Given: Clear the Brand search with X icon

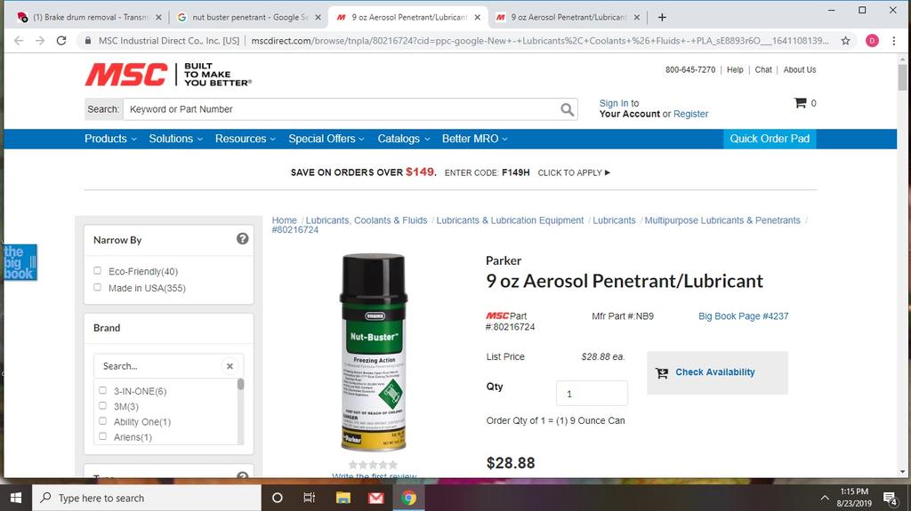Looking at the screenshot, I should (230, 366).
